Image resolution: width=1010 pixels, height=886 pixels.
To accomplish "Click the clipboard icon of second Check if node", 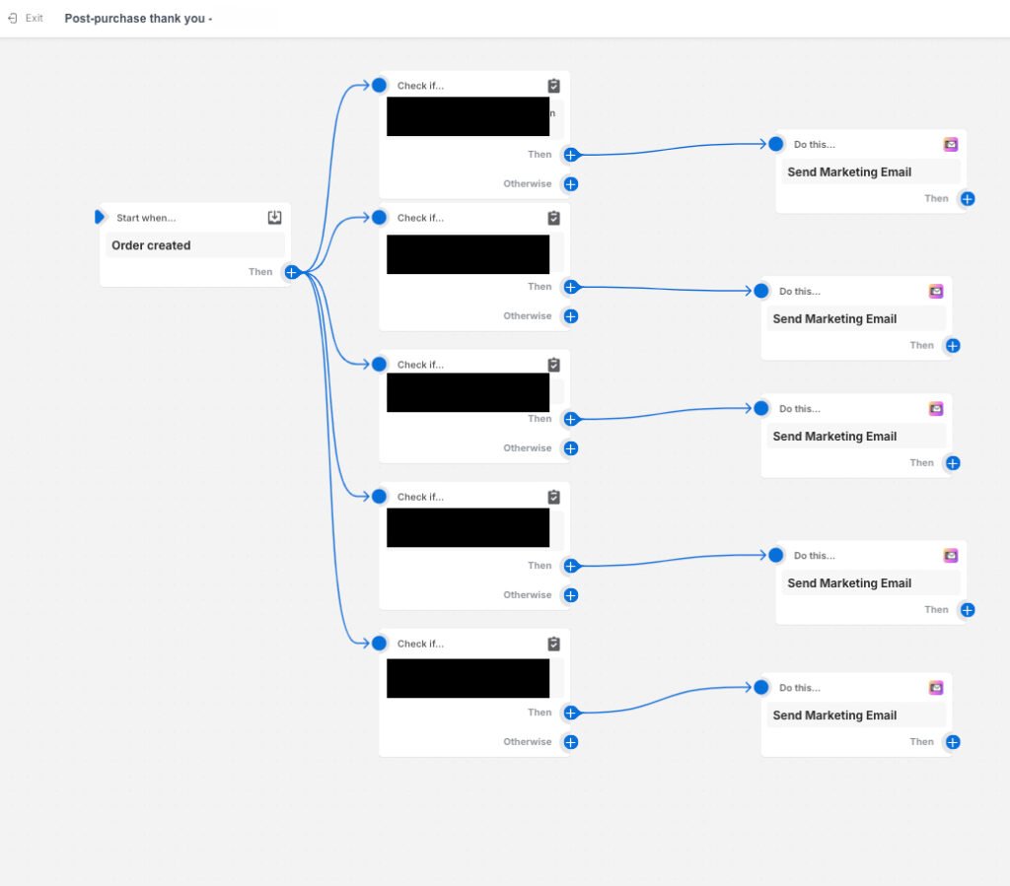I will 554,218.
